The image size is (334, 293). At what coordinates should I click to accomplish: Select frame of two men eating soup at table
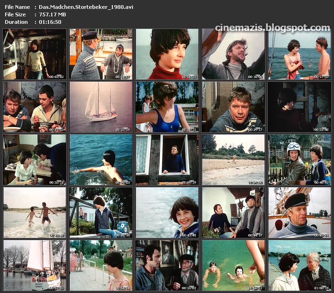(35, 107)
